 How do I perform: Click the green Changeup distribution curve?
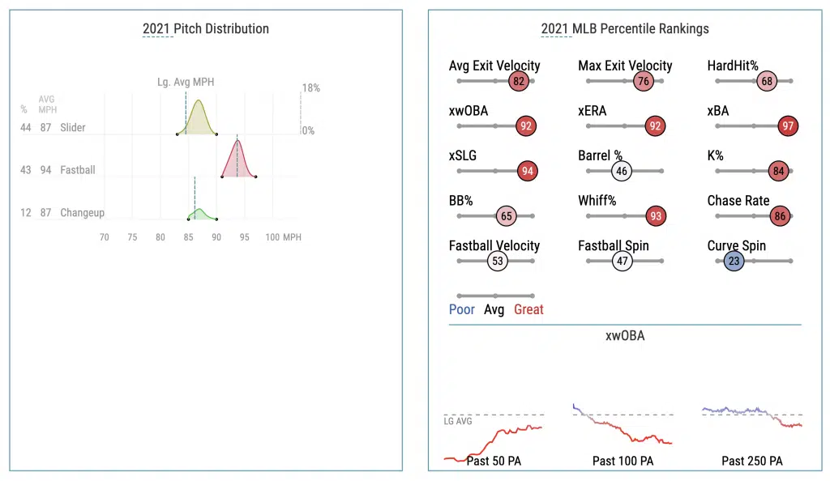pyautogui.click(x=200, y=214)
